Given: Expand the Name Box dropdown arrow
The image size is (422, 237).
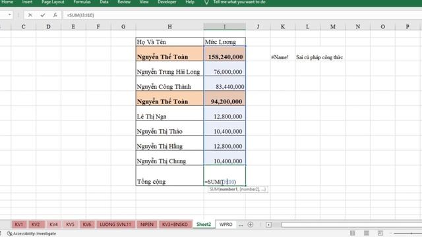Looking at the screenshot, I should tap(9, 14).
